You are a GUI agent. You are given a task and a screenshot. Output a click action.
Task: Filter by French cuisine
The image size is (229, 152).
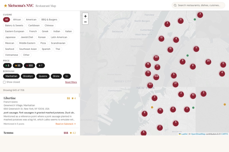pos(33,31)
